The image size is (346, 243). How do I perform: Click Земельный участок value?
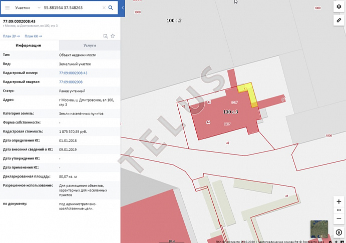coord(75,64)
